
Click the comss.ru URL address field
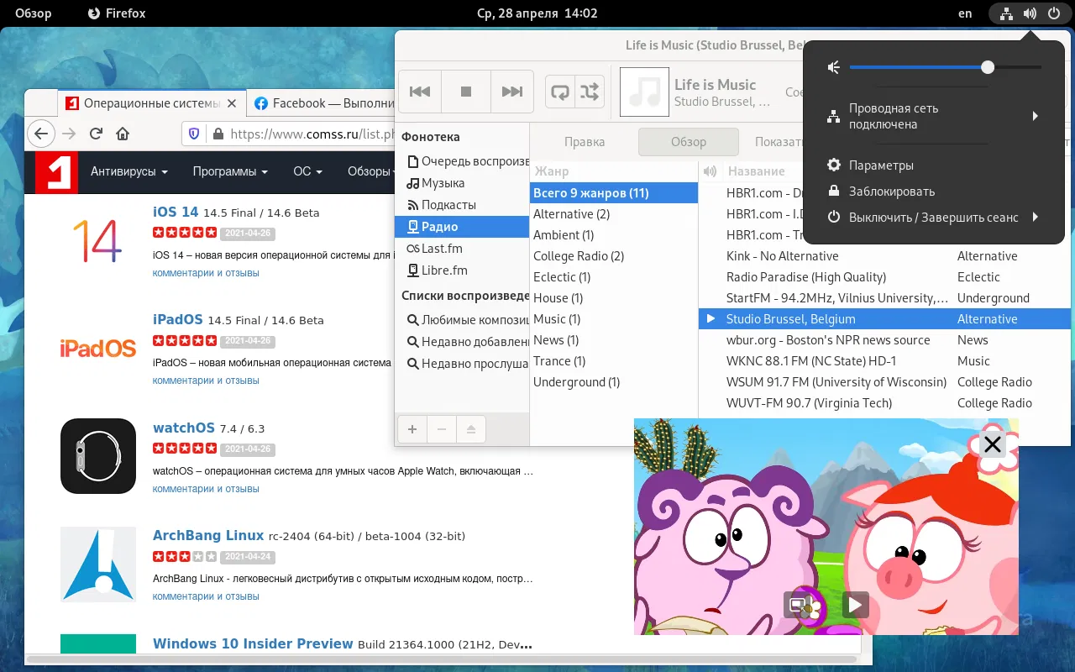click(312, 134)
